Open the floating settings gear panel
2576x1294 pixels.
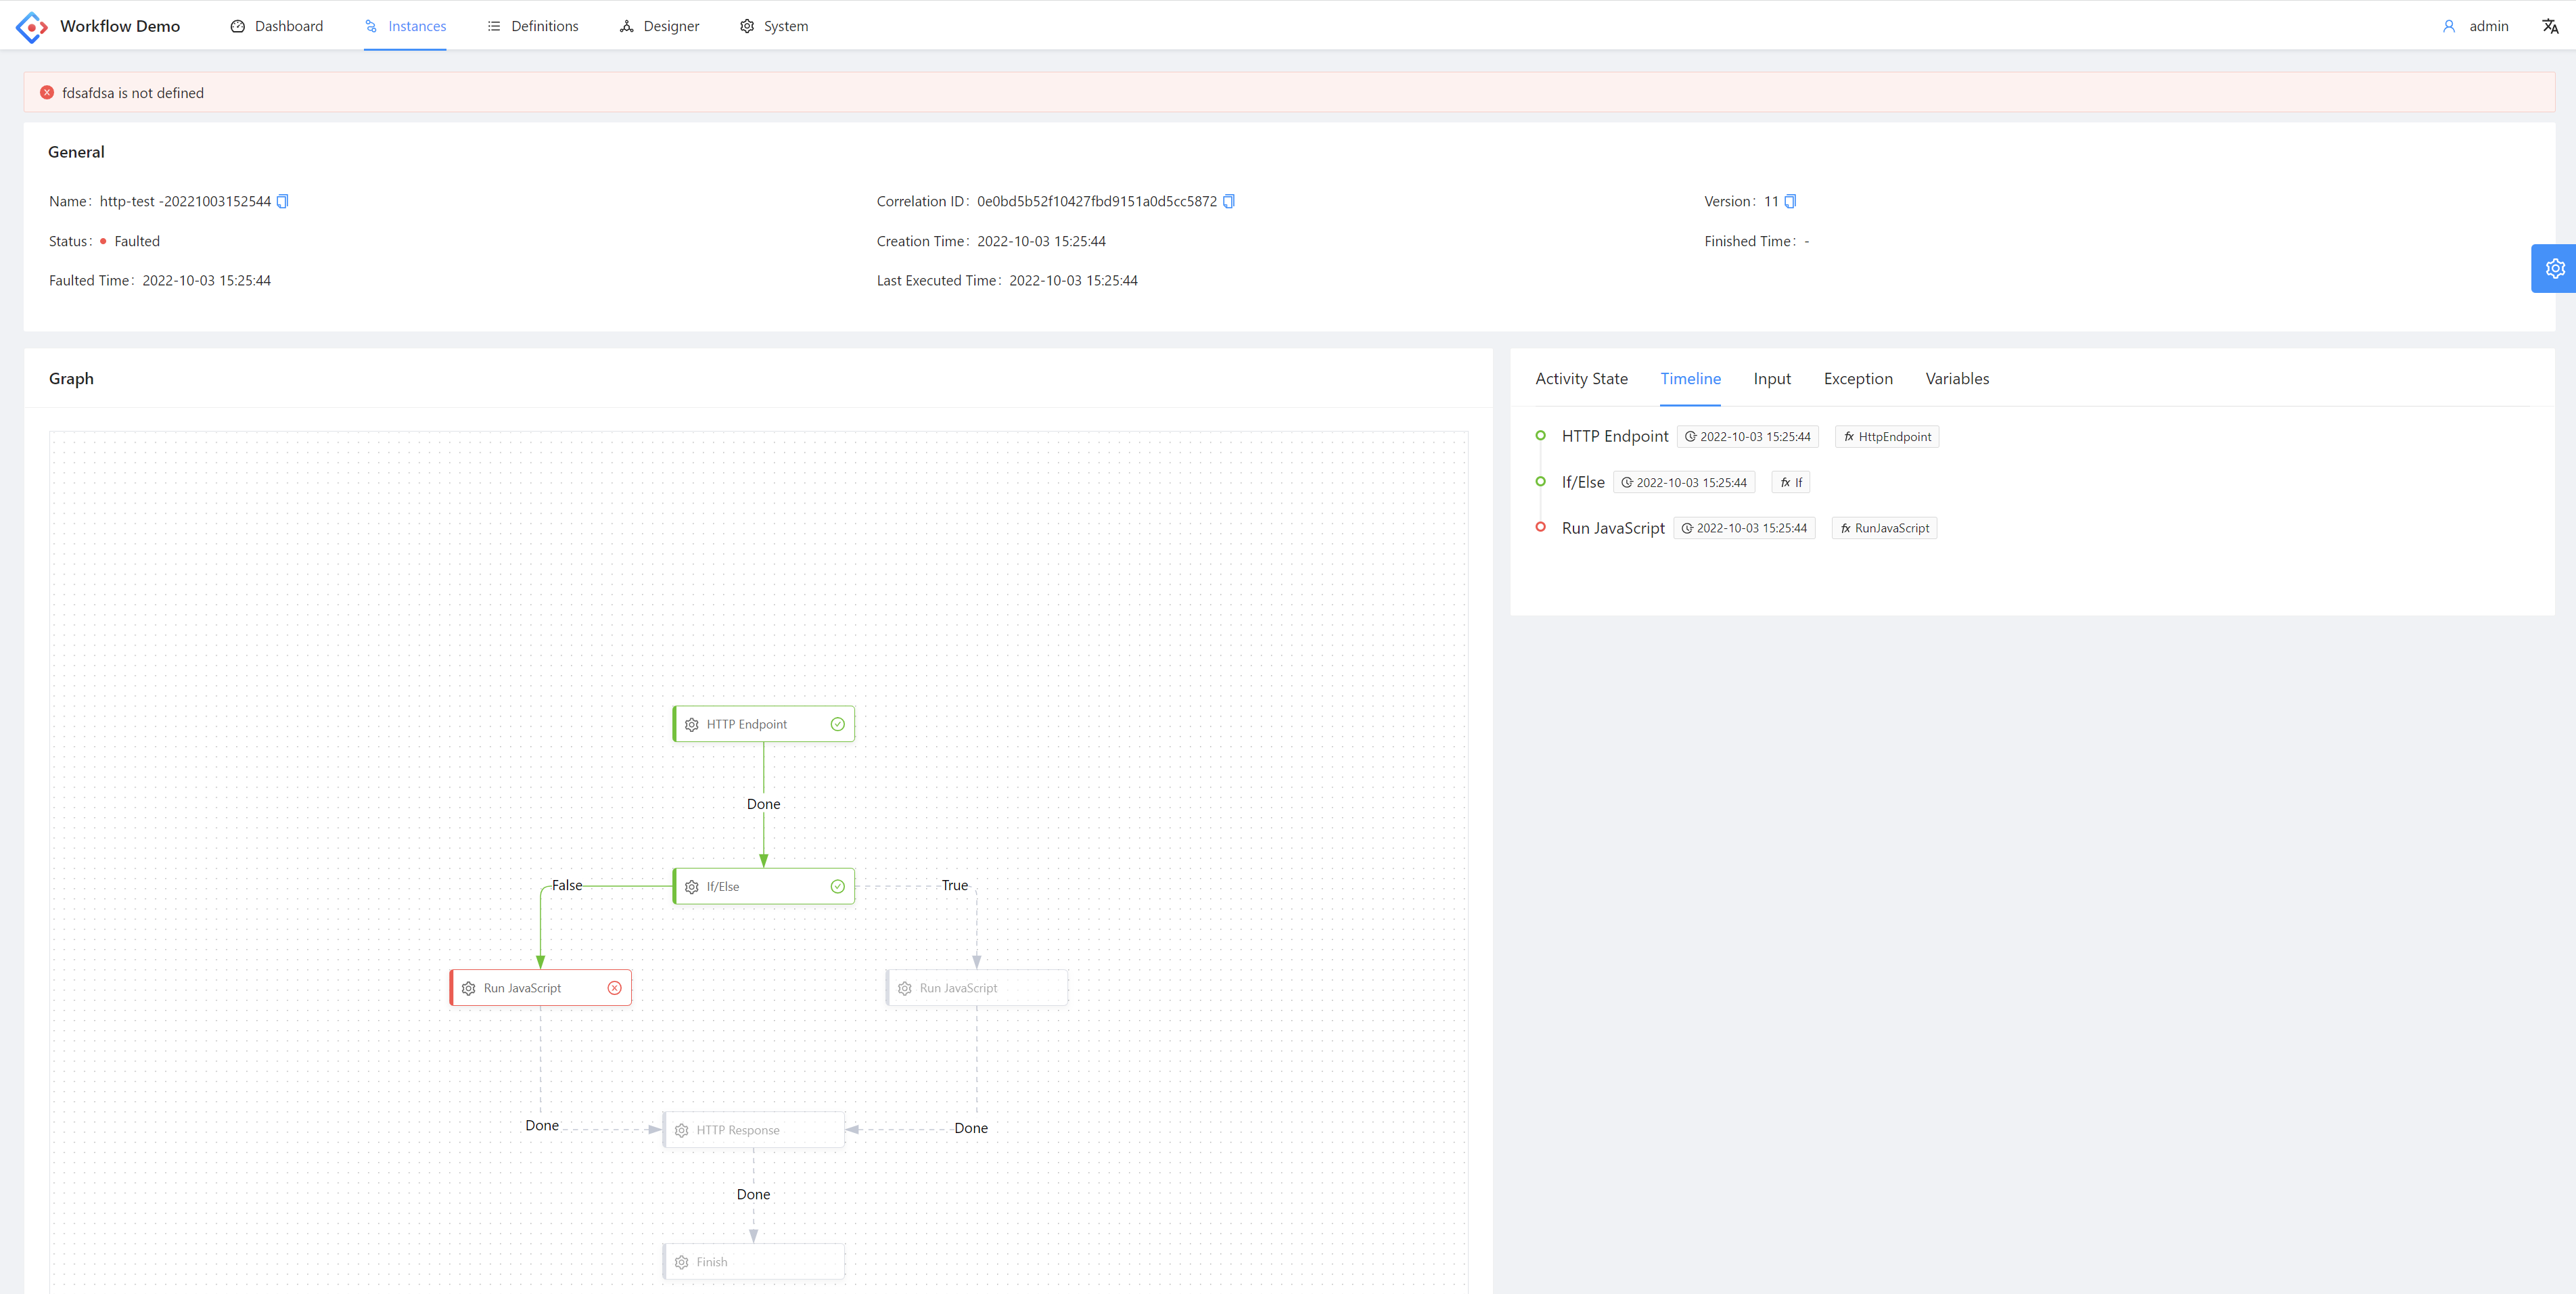pyautogui.click(x=2554, y=268)
